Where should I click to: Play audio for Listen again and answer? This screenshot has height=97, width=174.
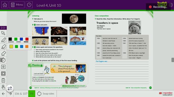tap(35, 47)
